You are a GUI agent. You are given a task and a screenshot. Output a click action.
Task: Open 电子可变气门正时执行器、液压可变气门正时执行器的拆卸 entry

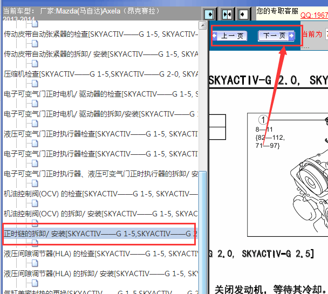[x=101, y=174]
